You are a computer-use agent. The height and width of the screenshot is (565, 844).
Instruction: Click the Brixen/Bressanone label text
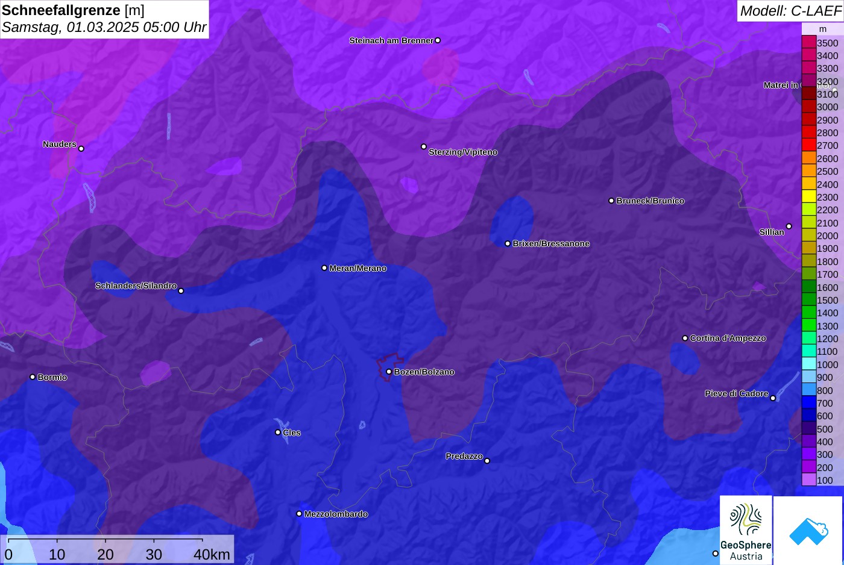[551, 243]
